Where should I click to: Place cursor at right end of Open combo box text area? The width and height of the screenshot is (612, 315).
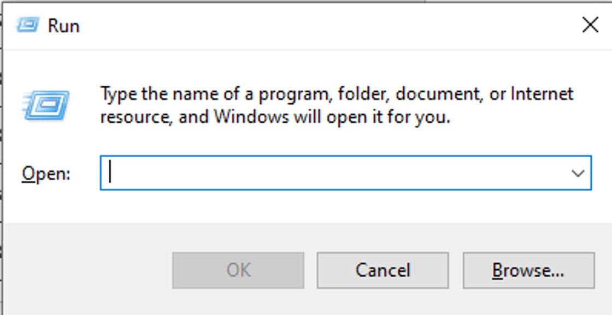pos(557,174)
